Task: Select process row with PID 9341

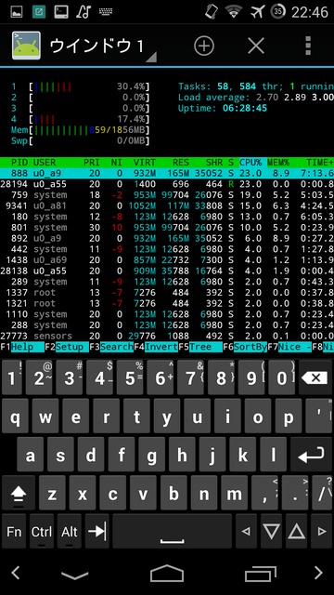Action: coord(167,206)
